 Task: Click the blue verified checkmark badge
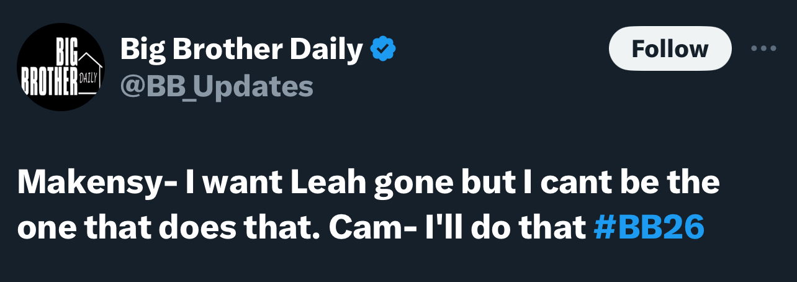(383, 49)
